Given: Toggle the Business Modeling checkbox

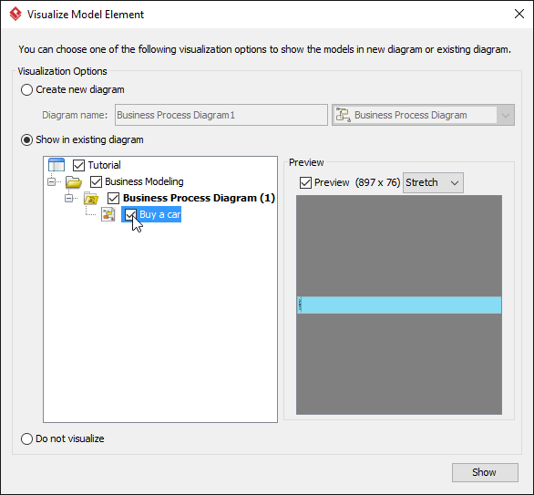Looking at the screenshot, I should point(96,181).
